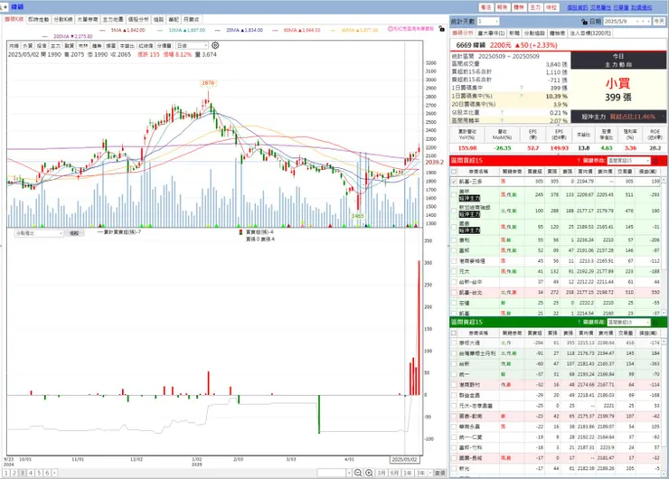
Task: Open the 月營收 tab
Action: pos(191,19)
